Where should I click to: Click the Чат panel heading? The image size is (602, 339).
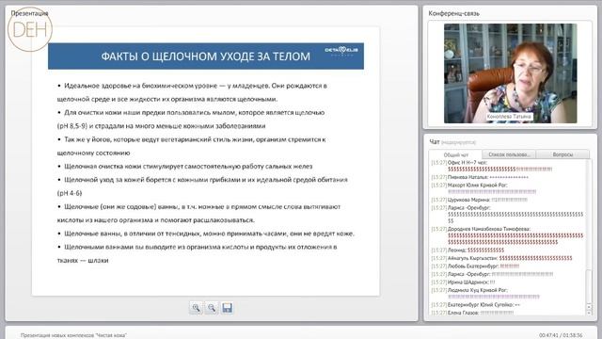click(435, 142)
